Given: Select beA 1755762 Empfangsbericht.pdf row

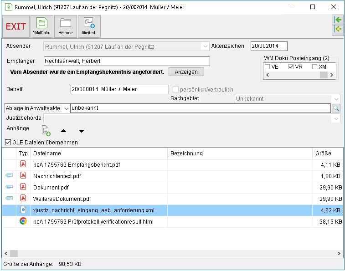Looking at the screenshot, I should click(172, 165).
